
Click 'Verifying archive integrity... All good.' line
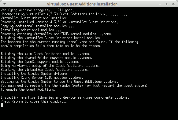click(37, 10)
